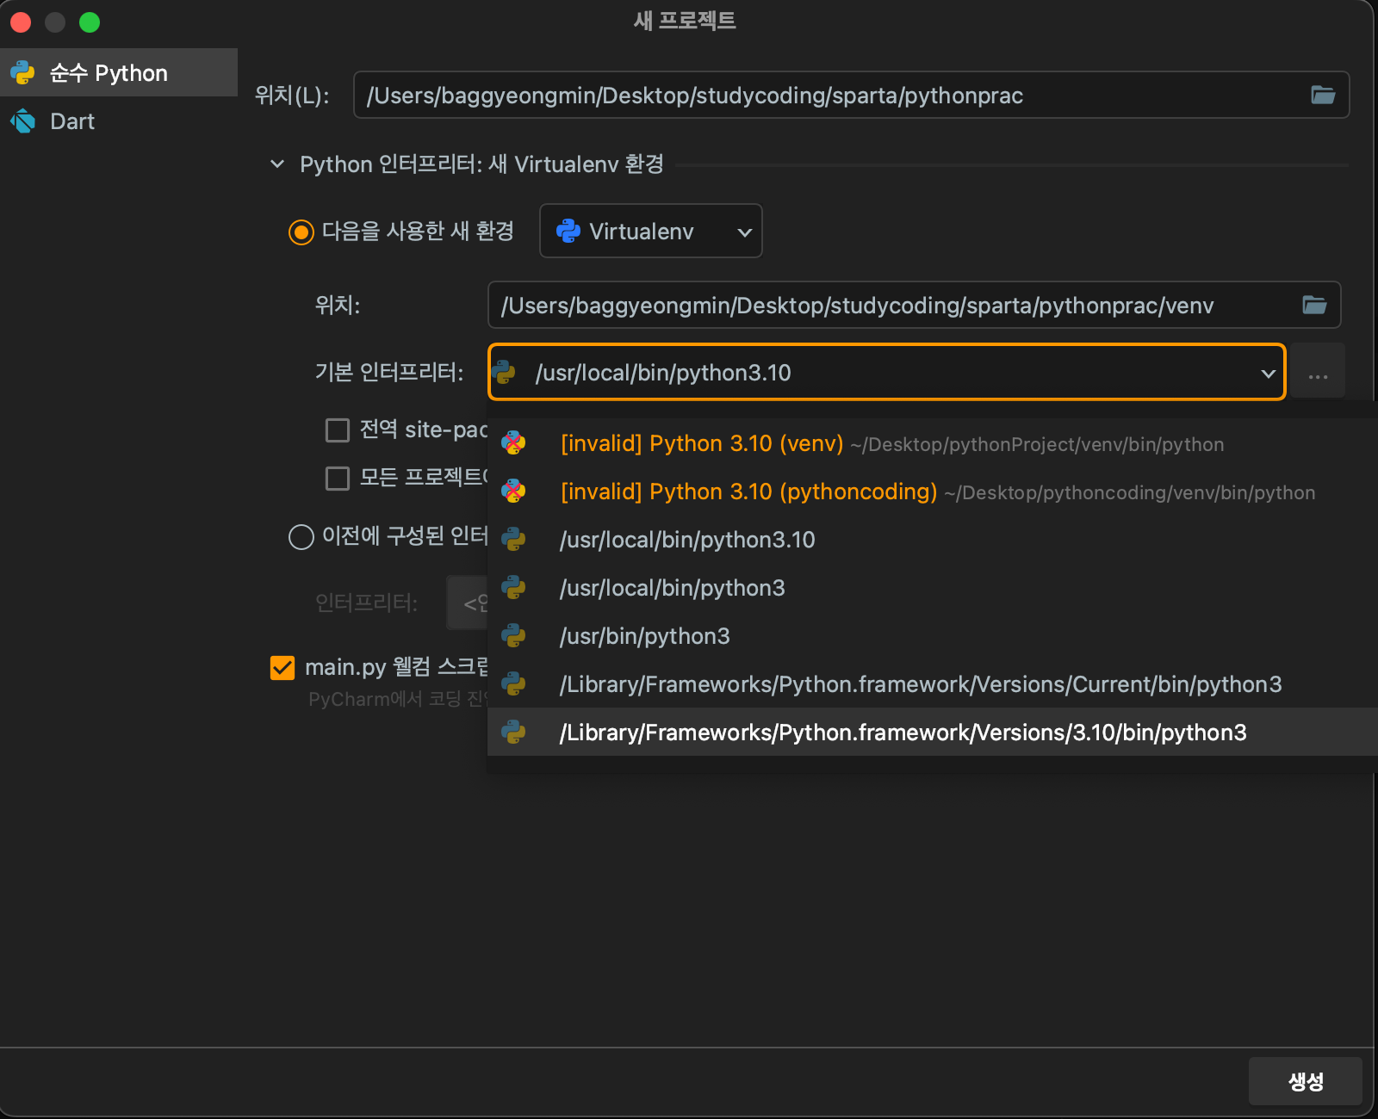Choose Versions/Current/bin/python3 framework interpreter
Image resolution: width=1378 pixels, height=1119 pixels.
[933, 684]
